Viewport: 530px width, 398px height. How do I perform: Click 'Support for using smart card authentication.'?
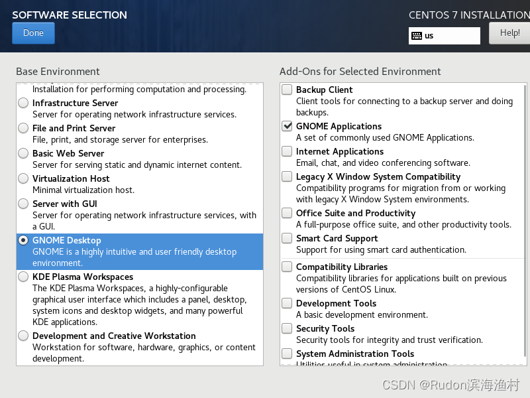point(381,250)
